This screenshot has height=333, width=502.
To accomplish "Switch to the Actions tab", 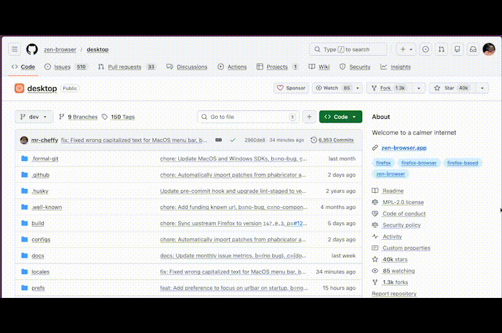I will click(232, 67).
